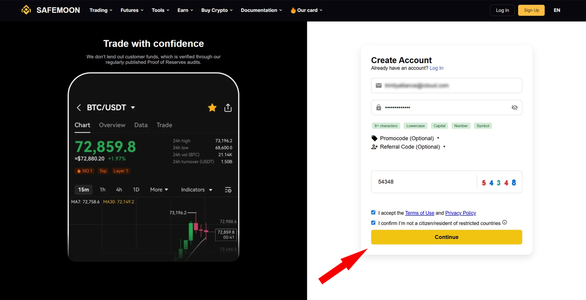Screen dimensions: 586x300
Task: Expand the Promocode (Optional) section
Action: (405, 138)
